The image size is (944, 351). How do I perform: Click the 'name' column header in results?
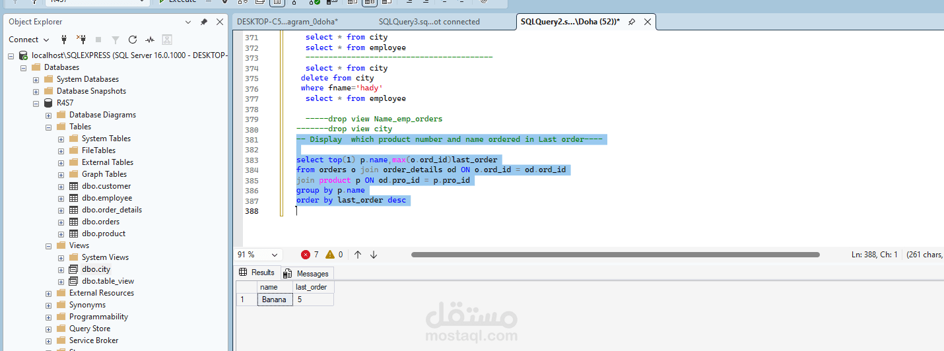[275, 287]
